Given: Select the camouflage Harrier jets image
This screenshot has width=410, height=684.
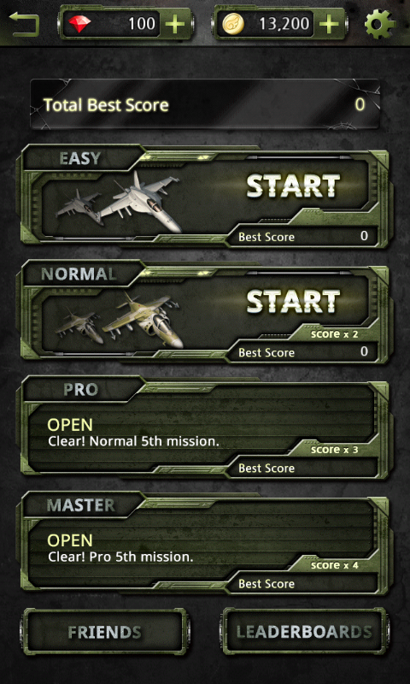Looking at the screenshot, I should 118,319.
